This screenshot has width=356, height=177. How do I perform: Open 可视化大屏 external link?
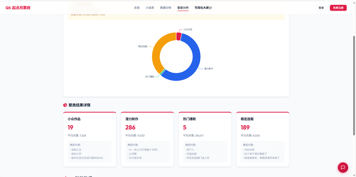tap(203, 8)
